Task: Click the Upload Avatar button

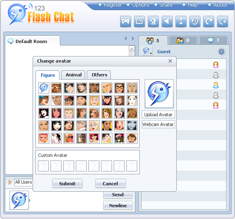Action: (x=158, y=115)
